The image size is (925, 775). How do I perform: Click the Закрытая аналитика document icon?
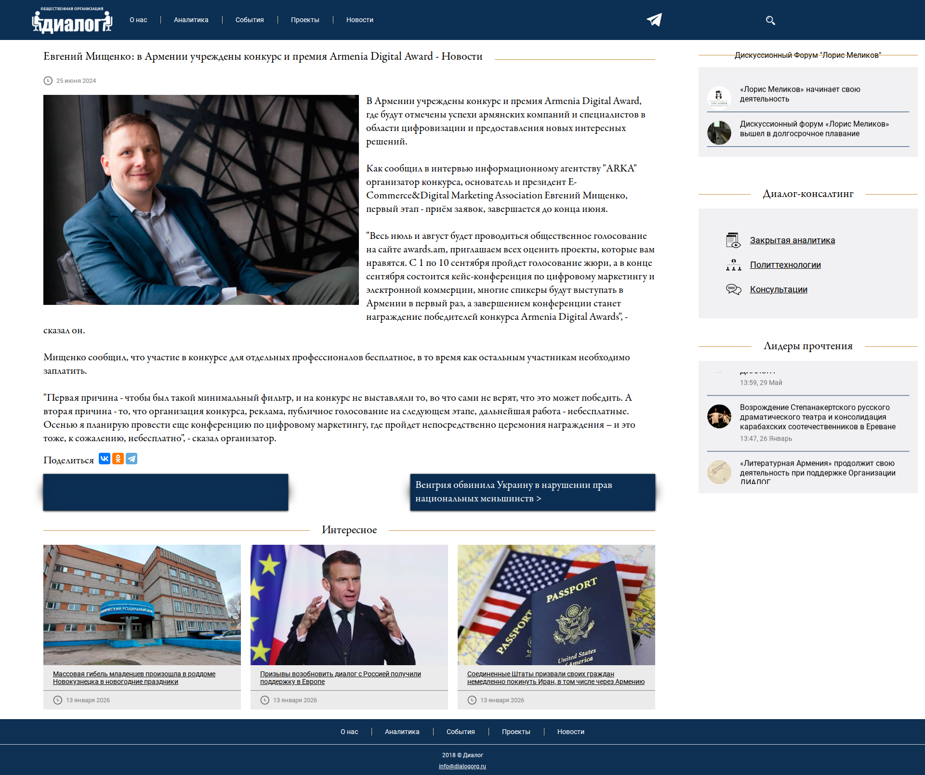pos(733,240)
